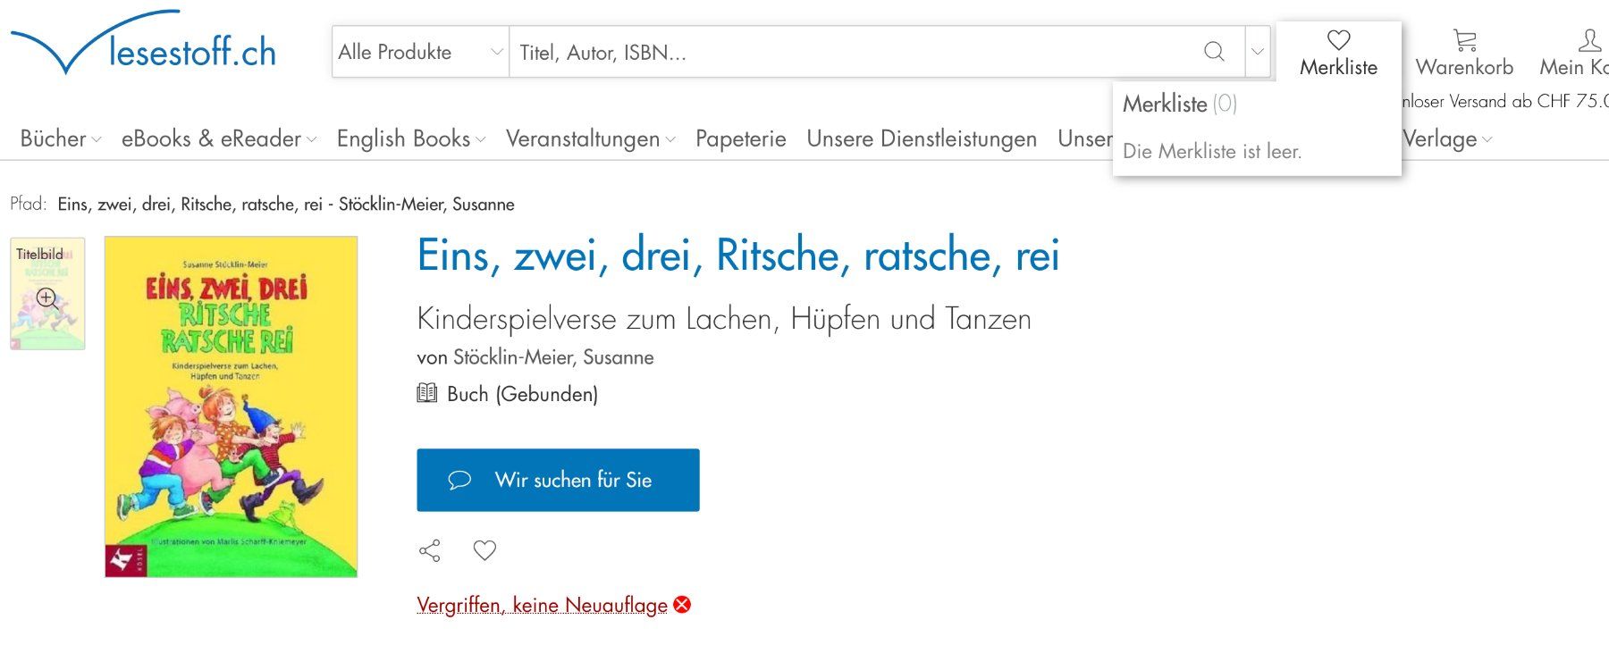Open the Warenkorb cart icon
The image size is (1609, 645).
(1464, 40)
